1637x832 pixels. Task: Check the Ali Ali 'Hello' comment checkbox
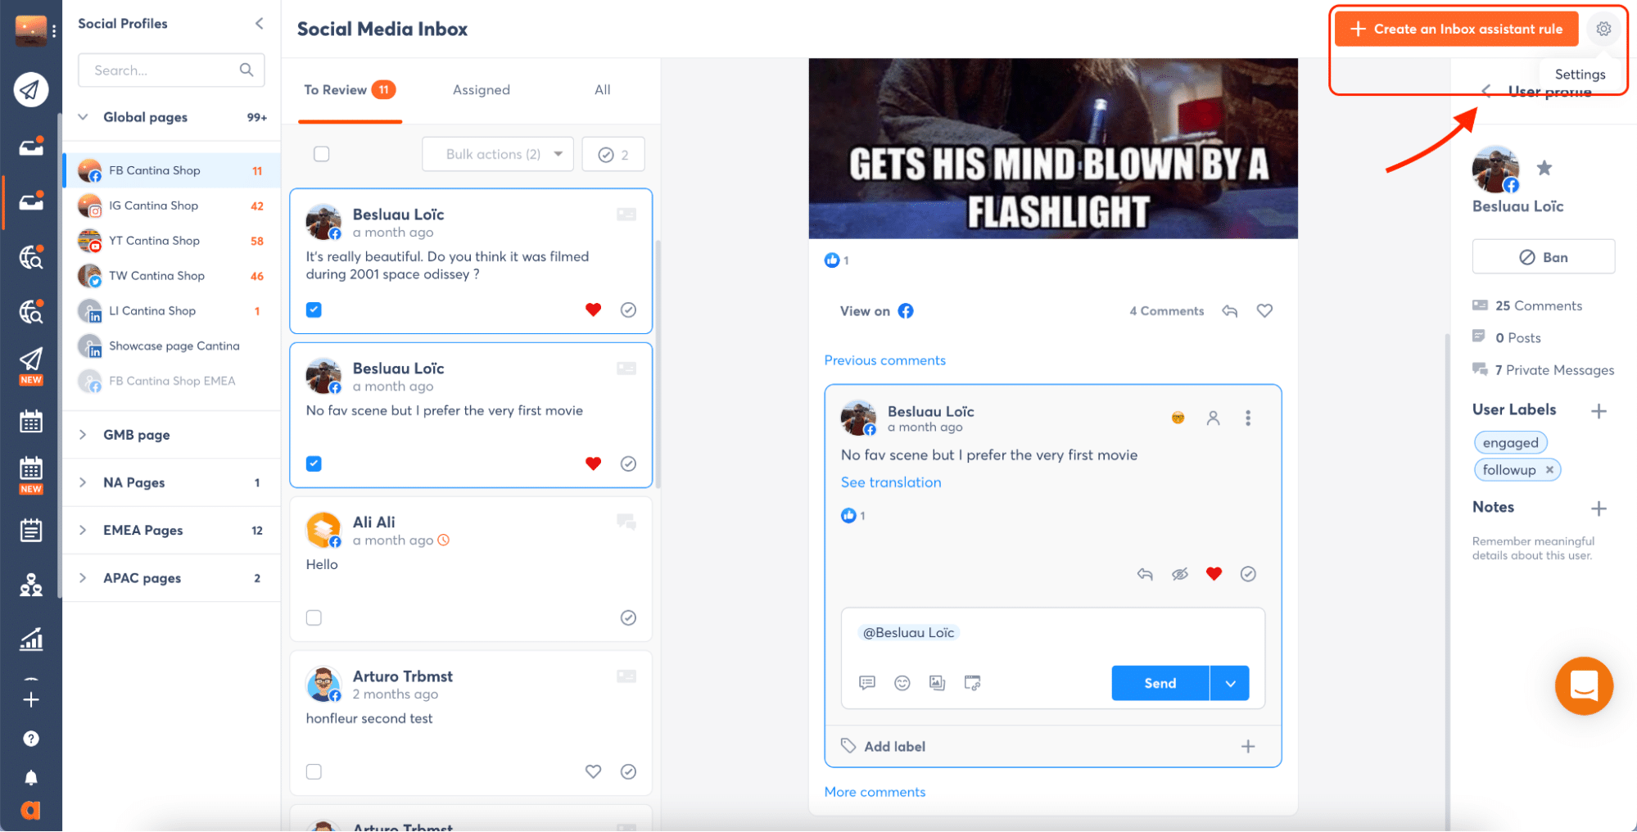click(x=314, y=617)
